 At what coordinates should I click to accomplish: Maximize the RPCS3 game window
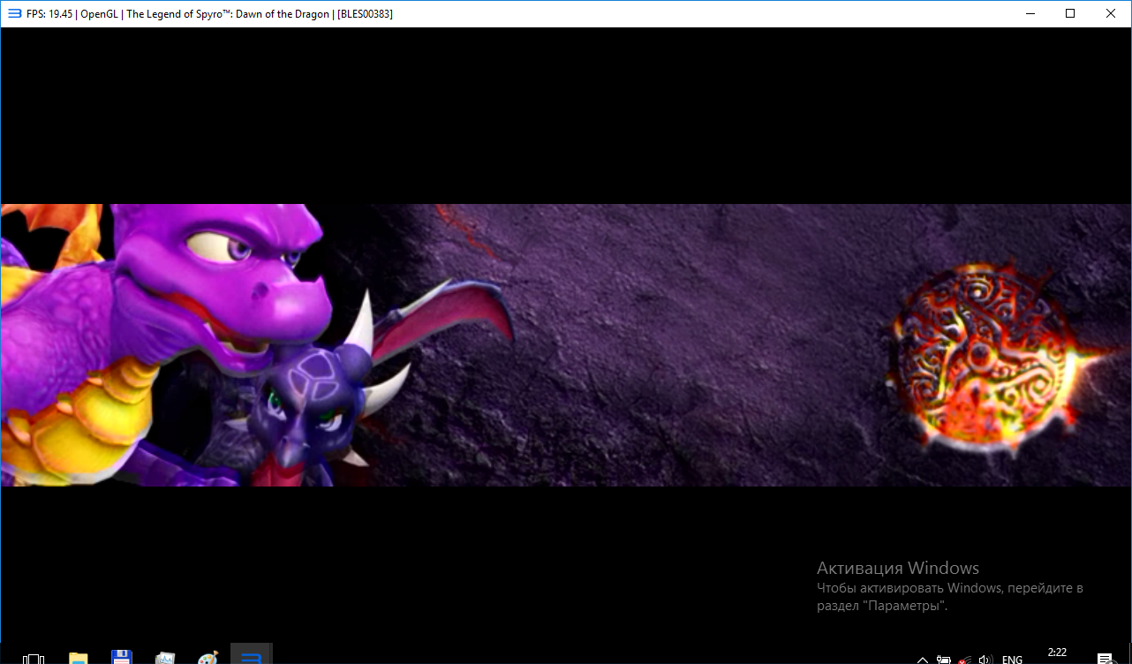click(1070, 13)
